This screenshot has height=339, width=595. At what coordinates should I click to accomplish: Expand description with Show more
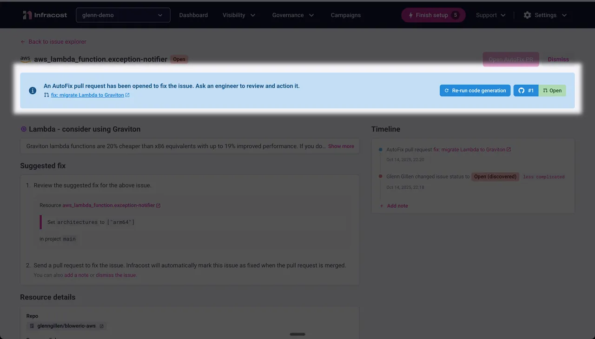click(341, 146)
